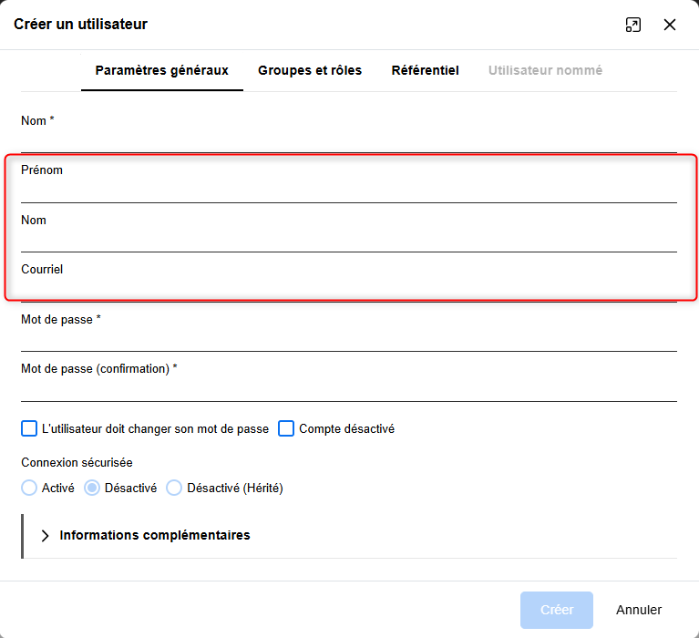The height and width of the screenshot is (638, 699).
Task: Pick the Désactivé (Hérité) radio button
Action: click(174, 488)
